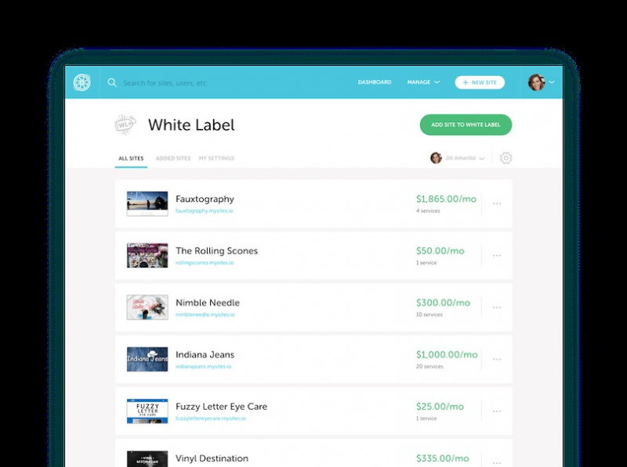The image size is (627, 467).
Task: Open the settings gear icon
Action: point(506,158)
